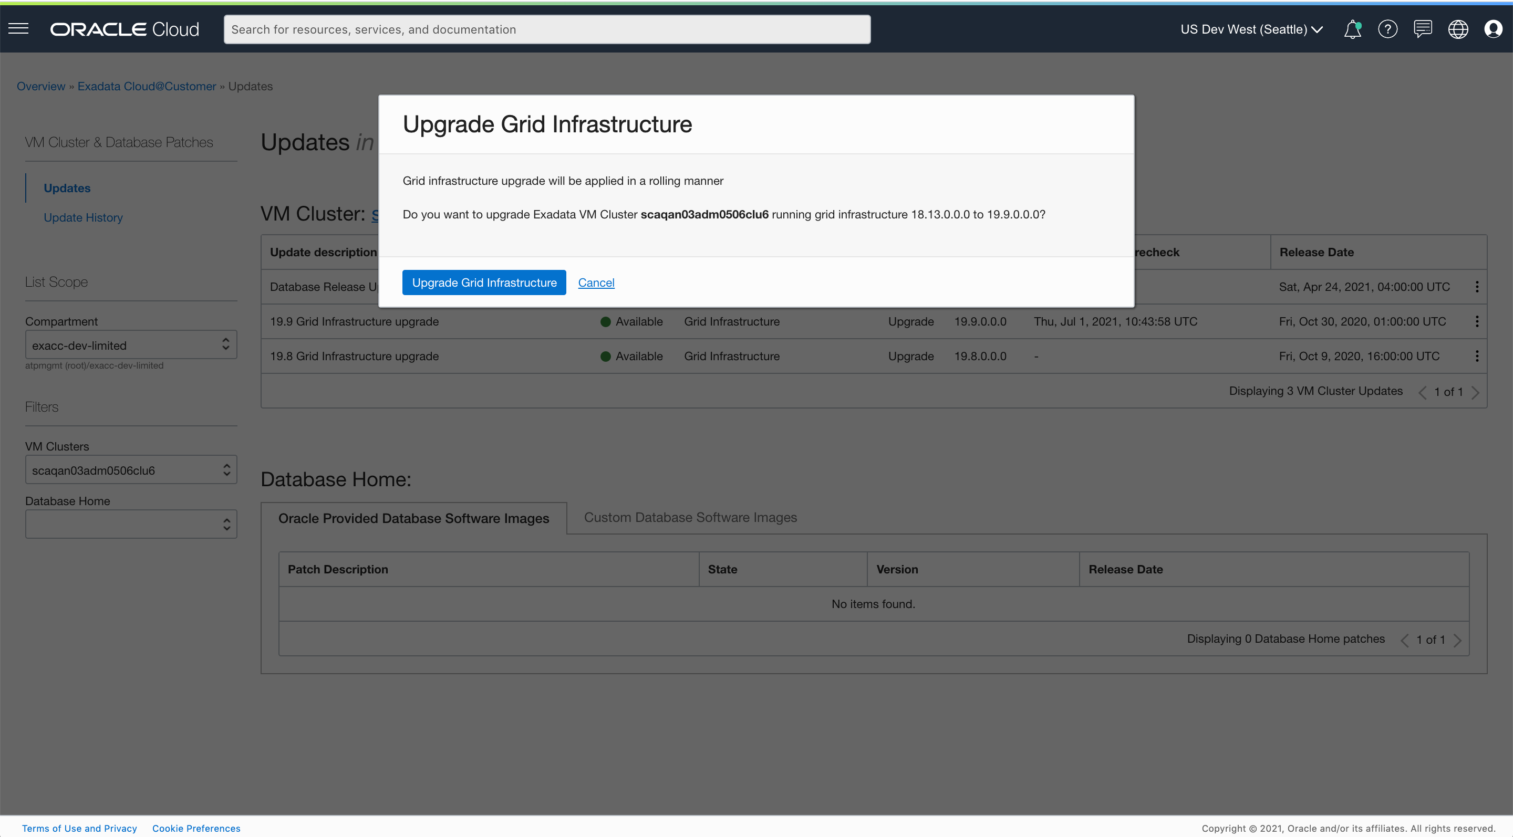Open the user profile avatar menu
Image resolution: width=1513 pixels, height=837 pixels.
(x=1493, y=29)
